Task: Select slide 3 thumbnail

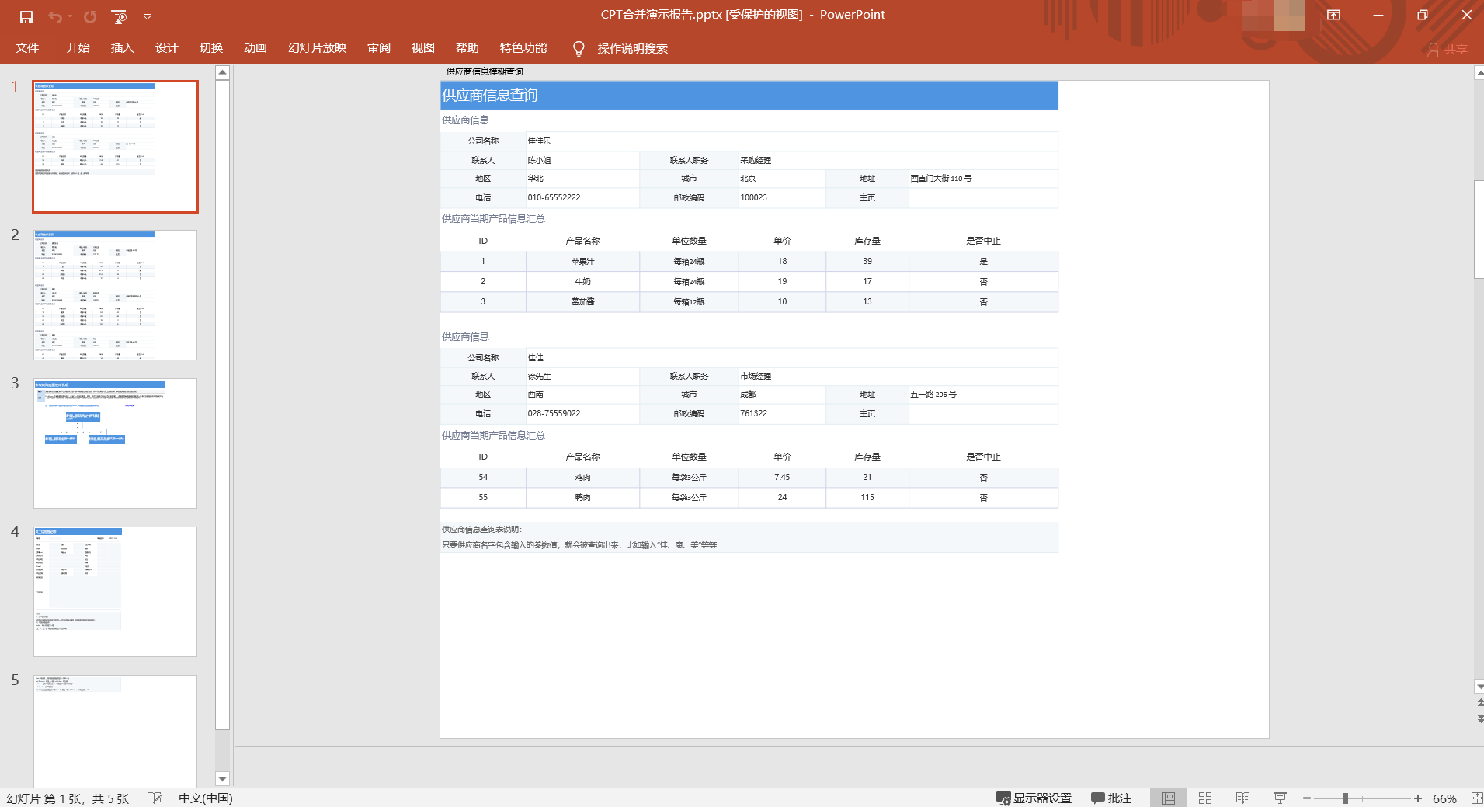Action: pyautogui.click(x=115, y=444)
